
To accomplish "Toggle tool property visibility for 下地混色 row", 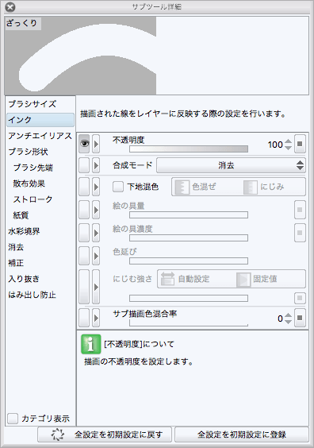I will tap(84, 187).
